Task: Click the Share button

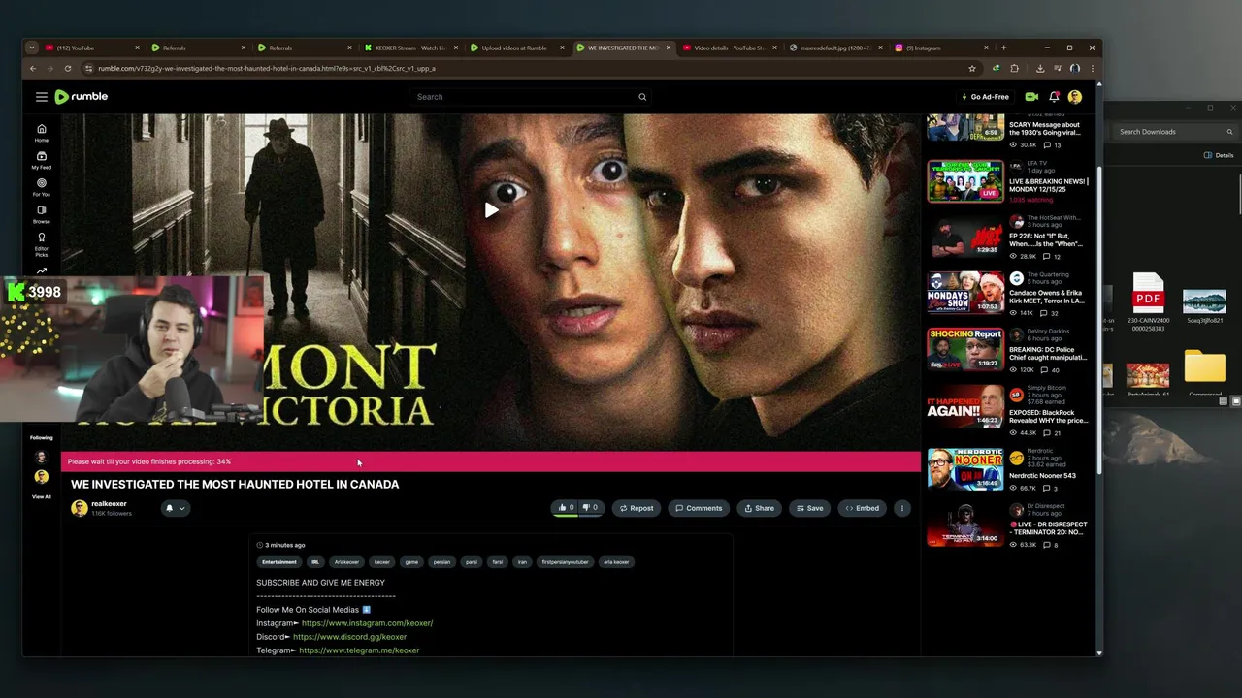Action: 759,508
